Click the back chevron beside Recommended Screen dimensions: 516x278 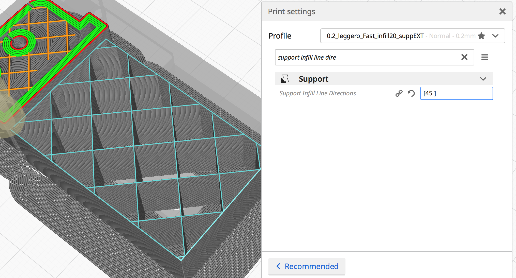[278, 266]
